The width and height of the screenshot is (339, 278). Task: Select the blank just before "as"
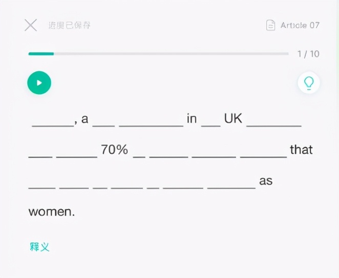click(x=231, y=182)
